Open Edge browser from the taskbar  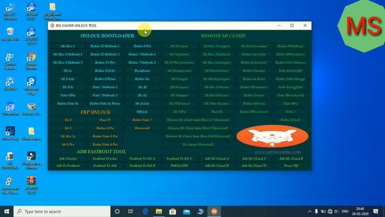tap(145, 212)
